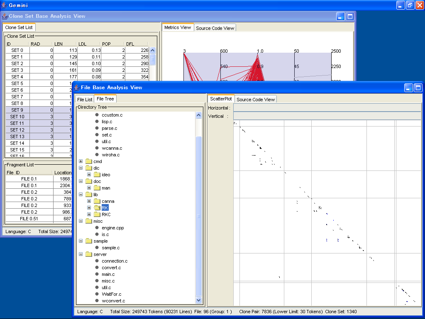Screen dimensions: 425x319
Task: Collapse the server folder node
Action: click(x=81, y=254)
